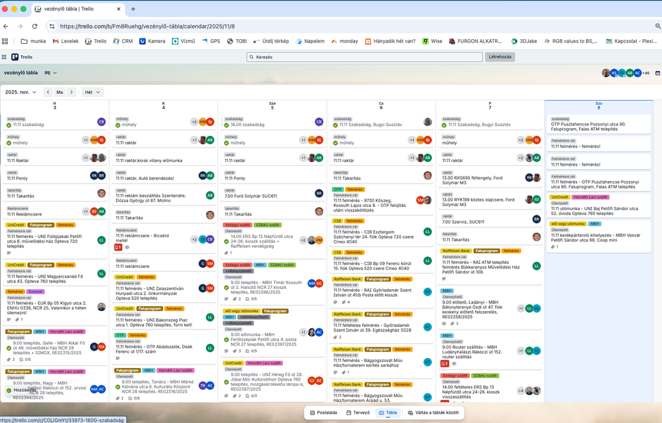
Task: Switch to Postaláda tab in bottom bar
Action: [323, 412]
